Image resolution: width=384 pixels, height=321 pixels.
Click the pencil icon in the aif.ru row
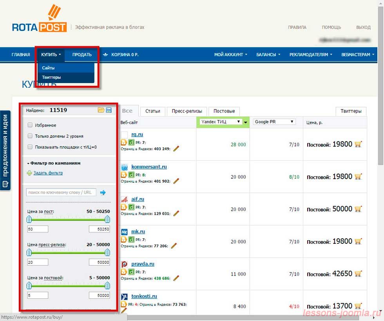click(x=176, y=213)
